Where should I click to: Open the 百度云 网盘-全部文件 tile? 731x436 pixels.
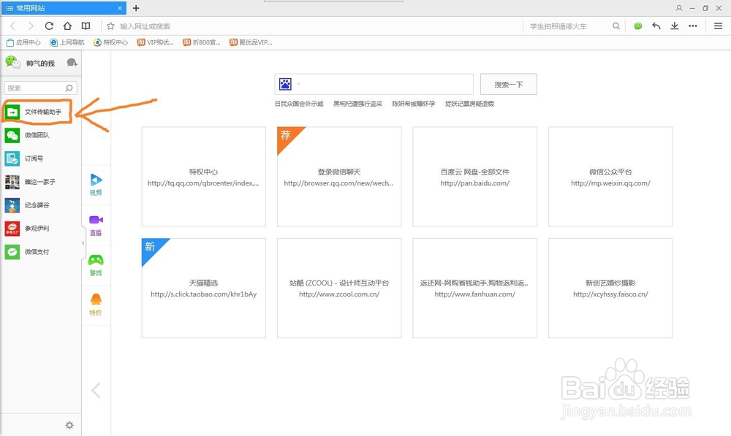474,177
